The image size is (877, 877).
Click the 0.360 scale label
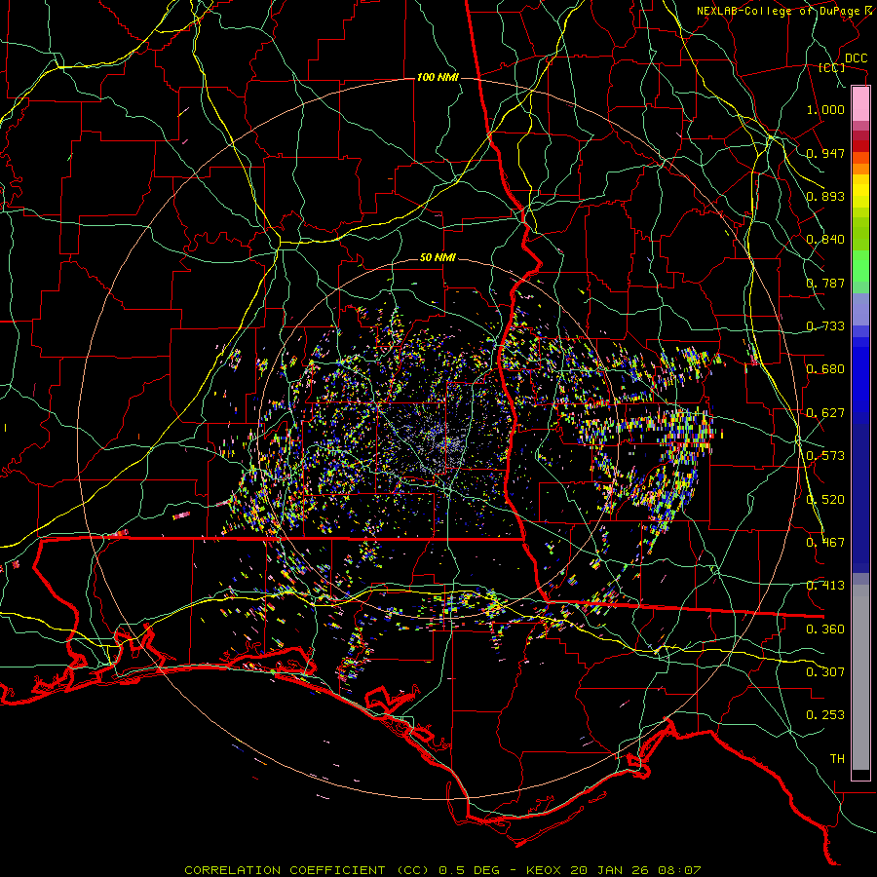[x=825, y=629]
